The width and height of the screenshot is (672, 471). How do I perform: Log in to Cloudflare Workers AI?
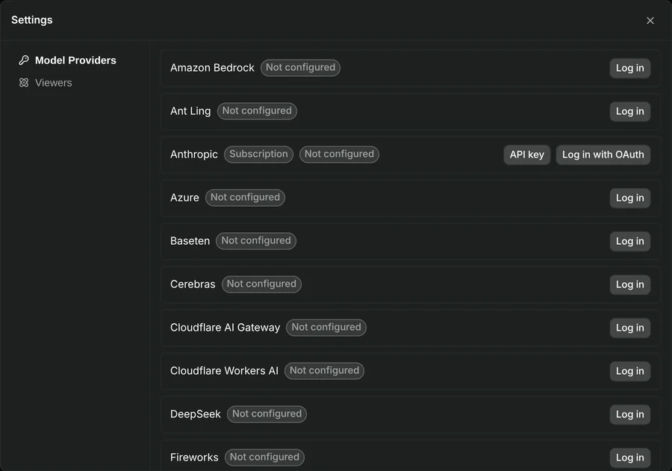click(x=629, y=371)
